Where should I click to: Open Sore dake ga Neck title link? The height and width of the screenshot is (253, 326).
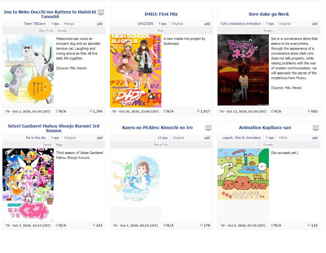coord(269,14)
